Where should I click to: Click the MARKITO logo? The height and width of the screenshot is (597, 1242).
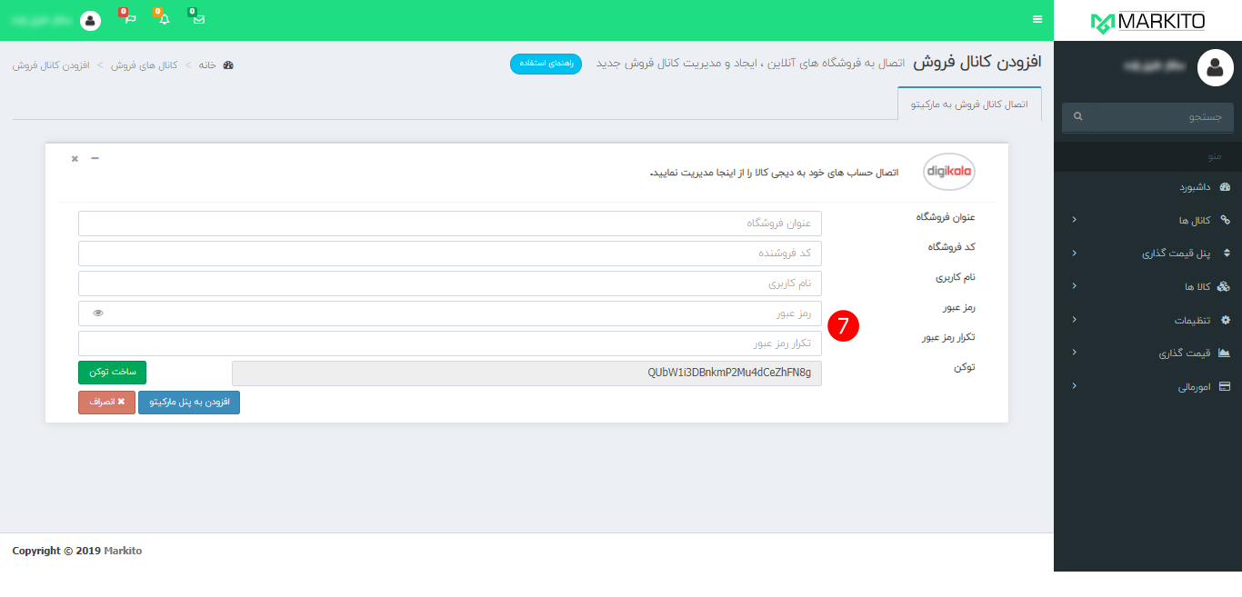click(1147, 21)
